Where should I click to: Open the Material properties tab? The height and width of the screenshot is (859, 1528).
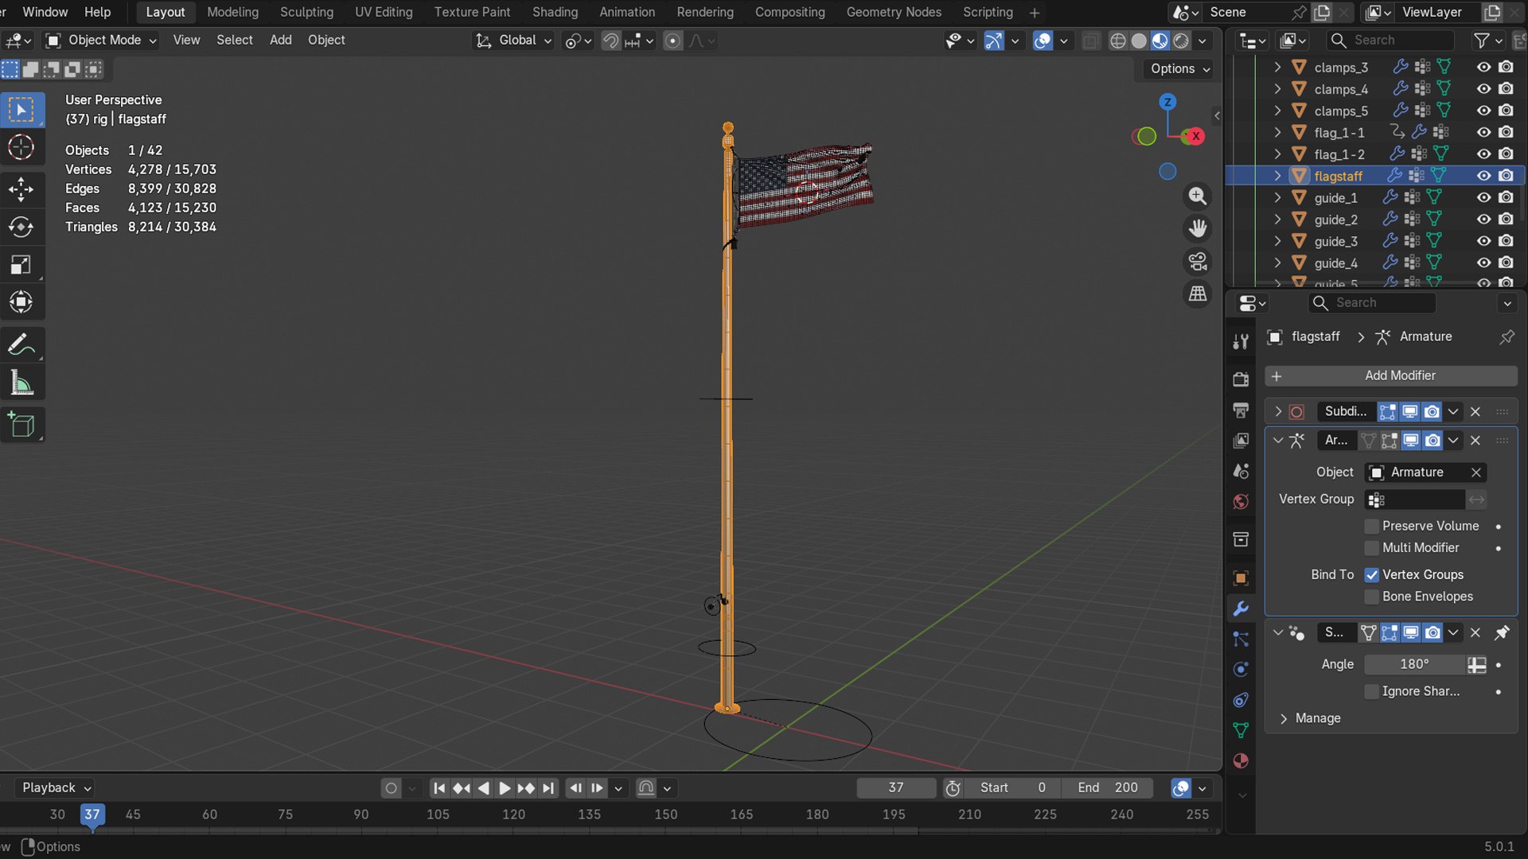coord(1241,761)
